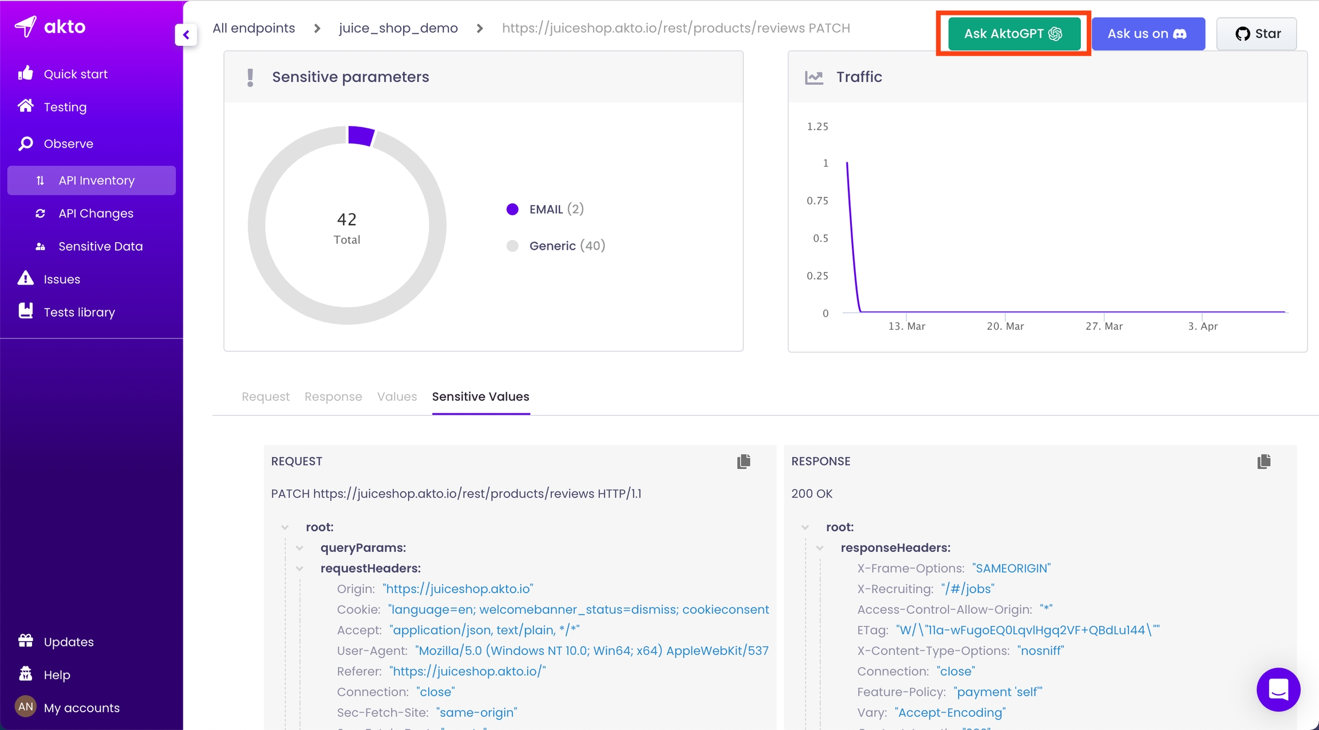
Task: Click the Tests library bookmark icon
Action: pyautogui.click(x=26, y=311)
